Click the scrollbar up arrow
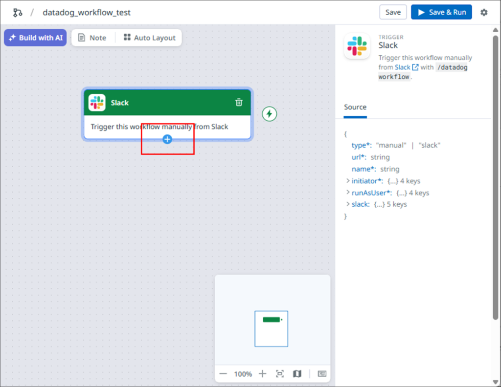Screen dimensions: 501x387 496,30
